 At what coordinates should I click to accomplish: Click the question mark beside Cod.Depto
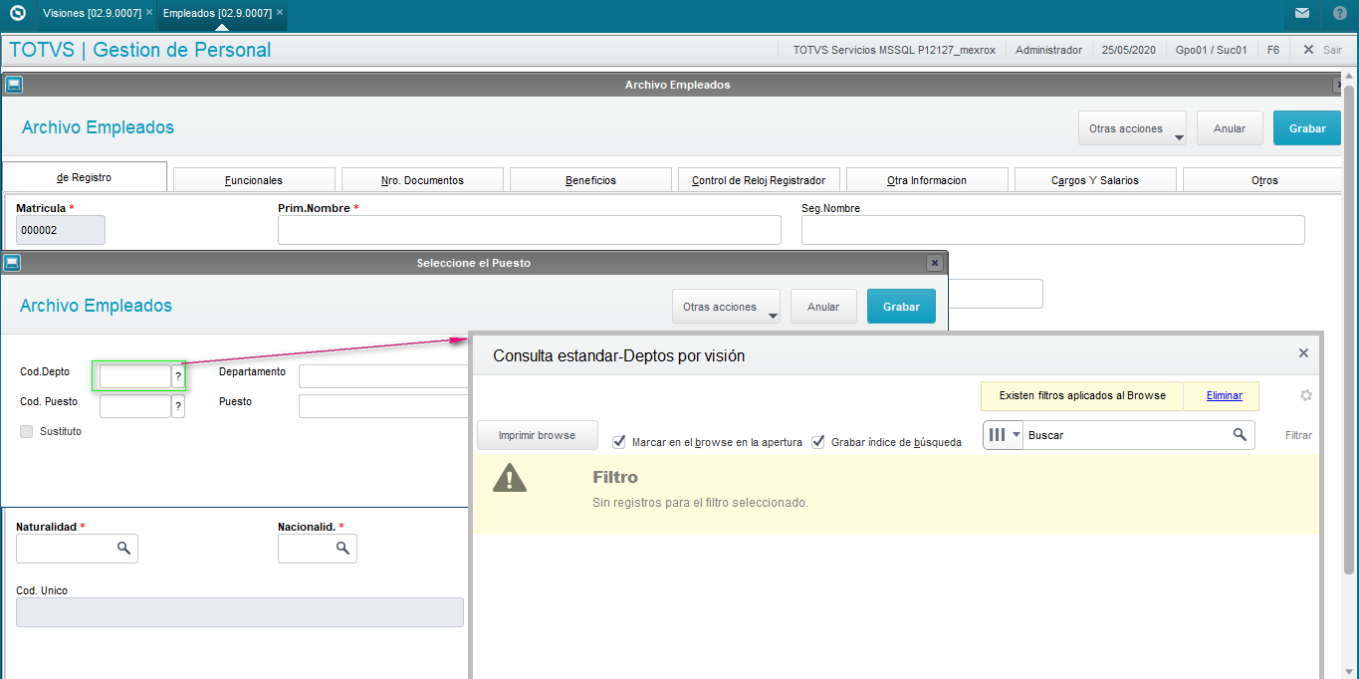[x=178, y=376]
